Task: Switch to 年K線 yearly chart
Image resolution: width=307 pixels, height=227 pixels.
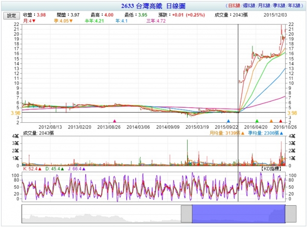Action: click(294, 6)
